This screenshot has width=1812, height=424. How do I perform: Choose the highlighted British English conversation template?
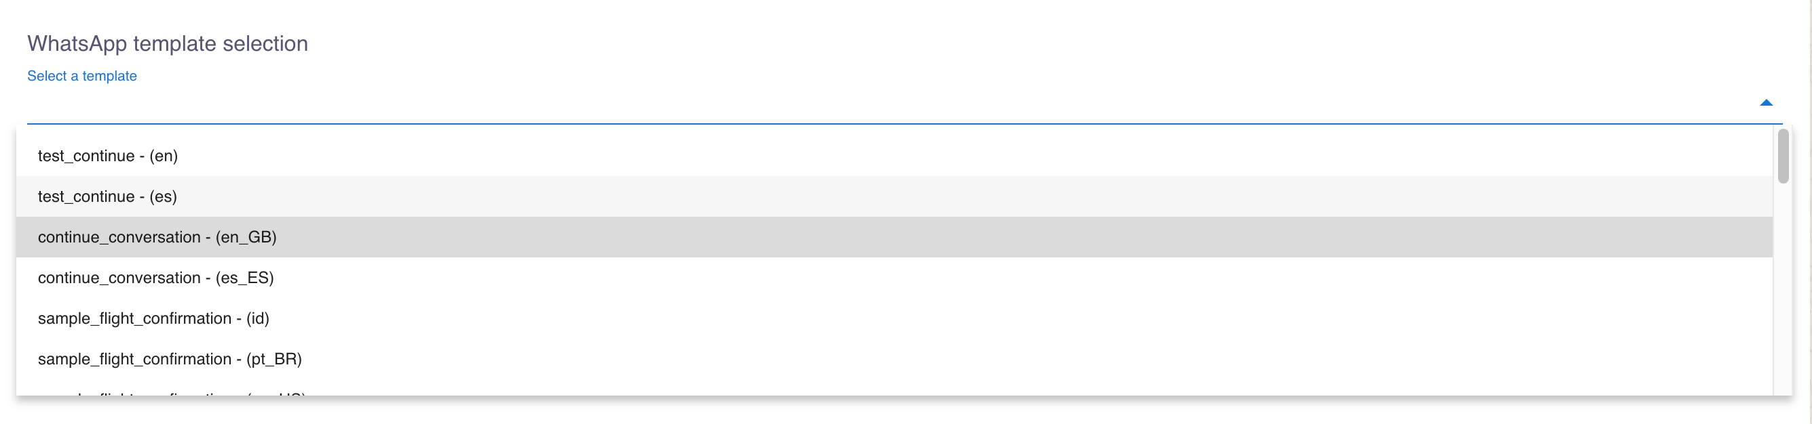point(157,237)
